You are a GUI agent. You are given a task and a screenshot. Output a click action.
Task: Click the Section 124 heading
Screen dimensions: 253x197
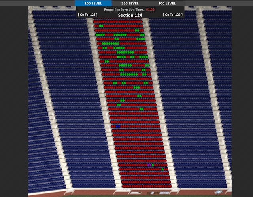[x=130, y=15]
